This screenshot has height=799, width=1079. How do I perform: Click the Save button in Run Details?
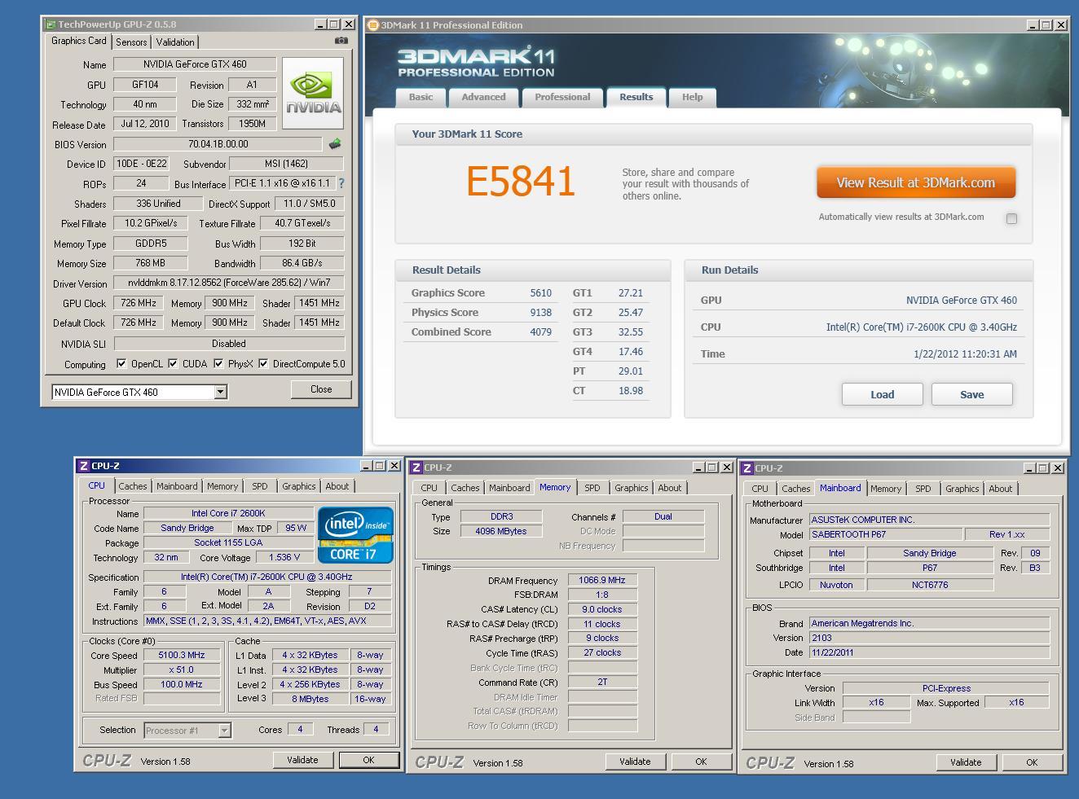pyautogui.click(x=972, y=394)
